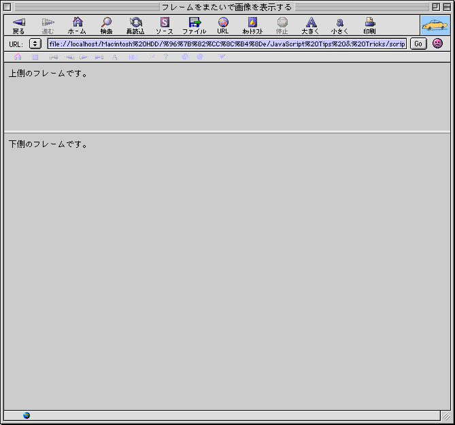Click the dimmed checkmark icon in link bar
Viewport: 455px width, 425px height.
pyautogui.click(x=222, y=57)
